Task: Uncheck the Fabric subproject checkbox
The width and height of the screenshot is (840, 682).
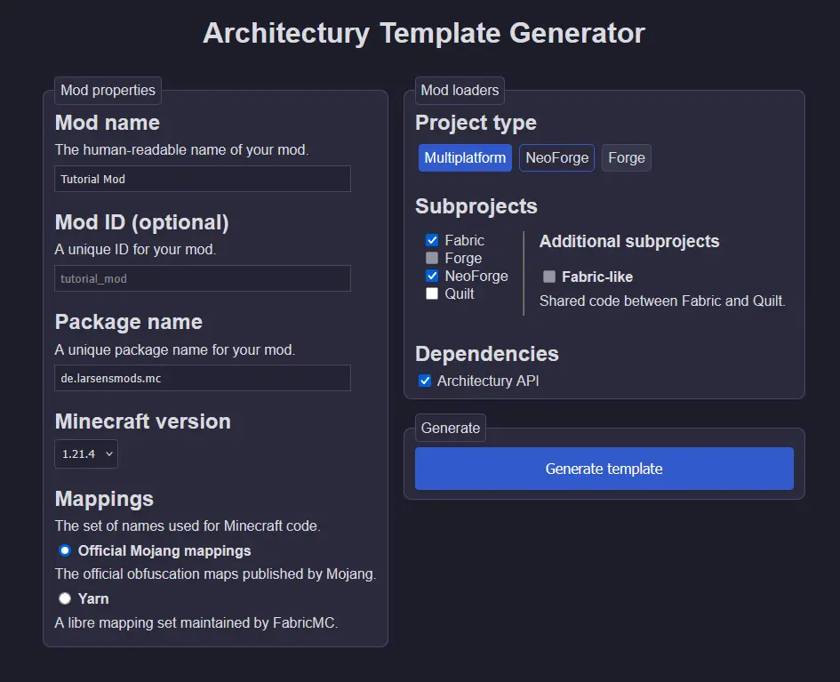Action: 432,240
